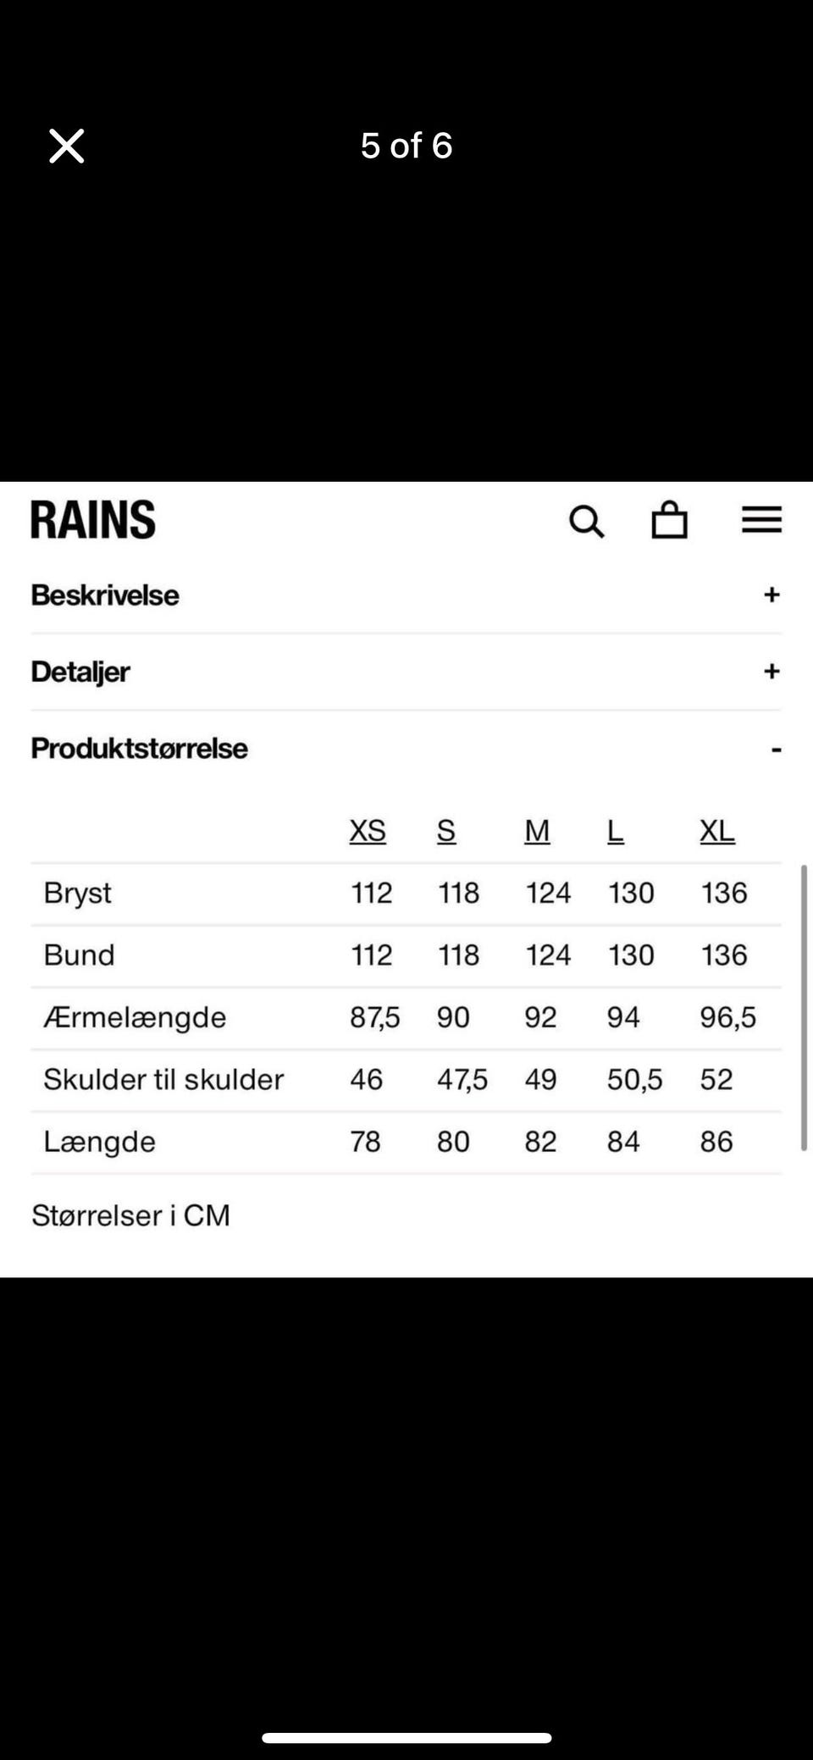Tap the search magnifier icon
Image resolution: width=813 pixels, height=1760 pixels.
tap(586, 521)
